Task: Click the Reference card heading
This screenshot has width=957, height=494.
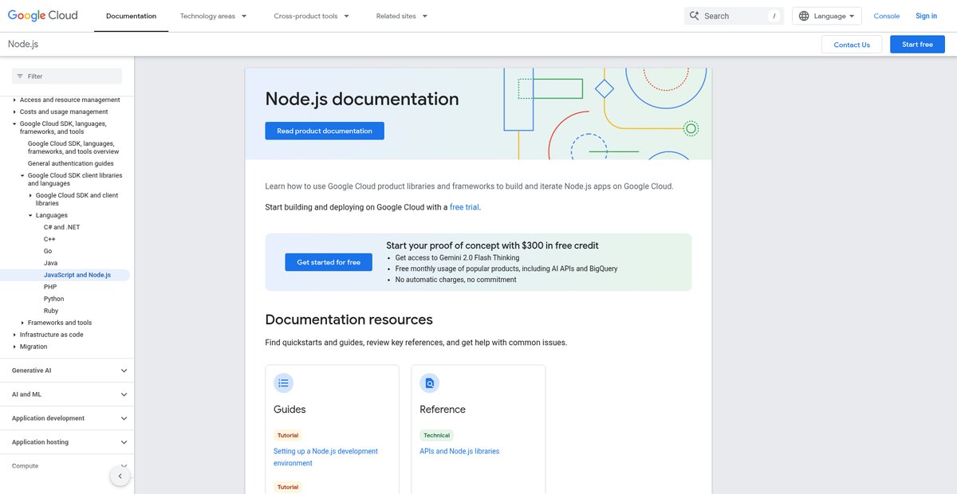Action: 443,410
